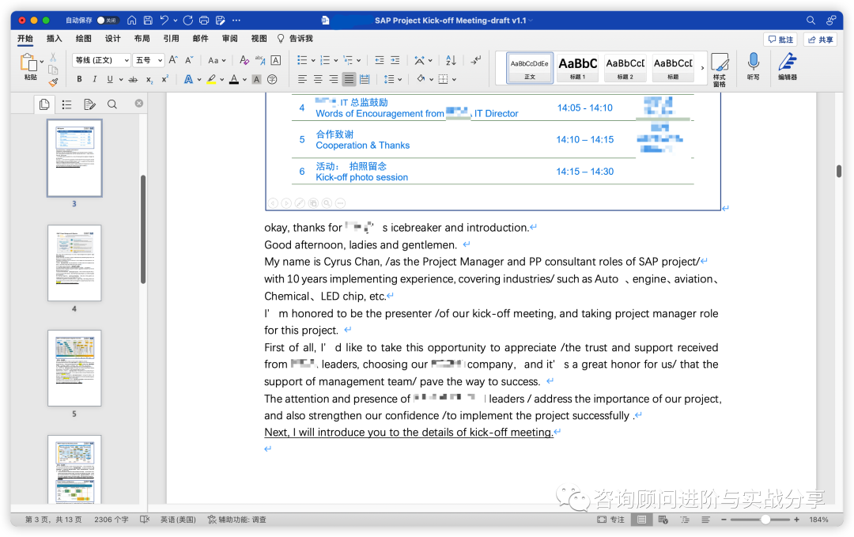Undo the last action

pos(164,20)
